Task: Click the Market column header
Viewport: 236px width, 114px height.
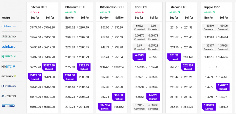Action: coord(6,18)
